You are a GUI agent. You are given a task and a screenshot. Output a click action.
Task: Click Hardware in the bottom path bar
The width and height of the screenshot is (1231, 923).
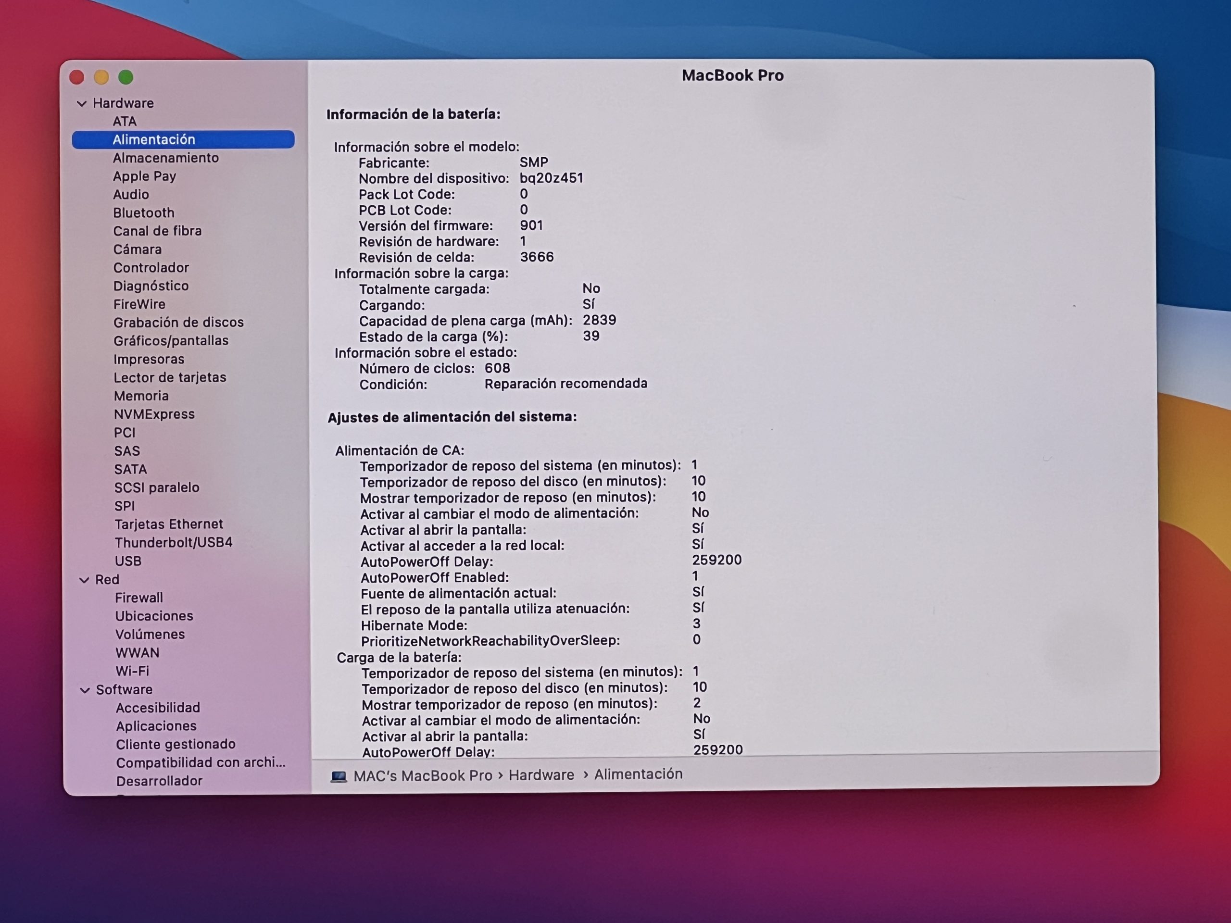(x=541, y=775)
